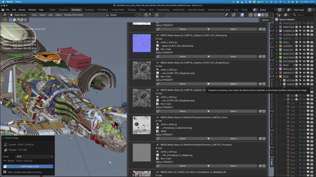Expand the KITCHE collection
The height and width of the screenshot is (177, 316).
coord(280,81)
